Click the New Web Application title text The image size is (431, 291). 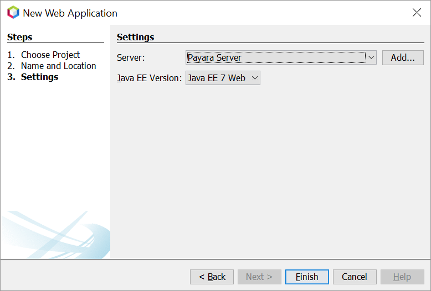[70, 13]
